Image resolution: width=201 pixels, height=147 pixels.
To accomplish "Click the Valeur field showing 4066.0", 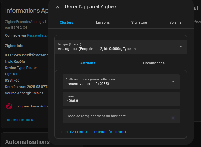I will [121, 99].
